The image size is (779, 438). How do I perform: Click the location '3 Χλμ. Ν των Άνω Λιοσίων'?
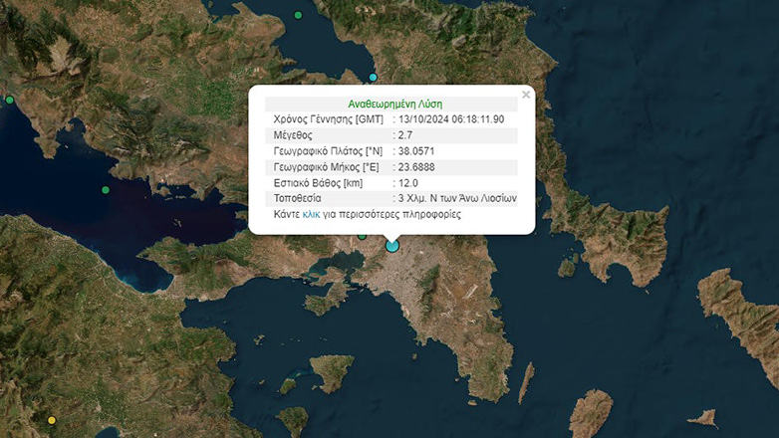[457, 198]
